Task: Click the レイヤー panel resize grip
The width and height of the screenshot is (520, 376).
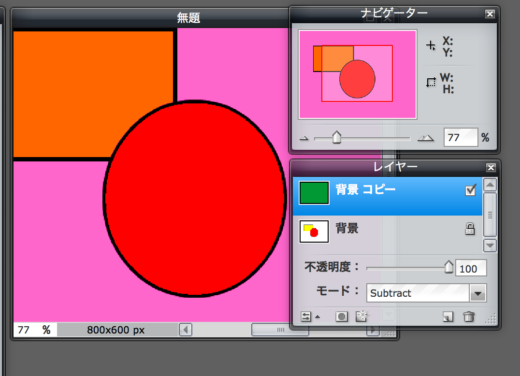Action: click(491, 319)
